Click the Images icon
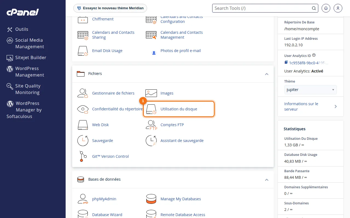The width and height of the screenshot is (350, 218). [x=151, y=93]
